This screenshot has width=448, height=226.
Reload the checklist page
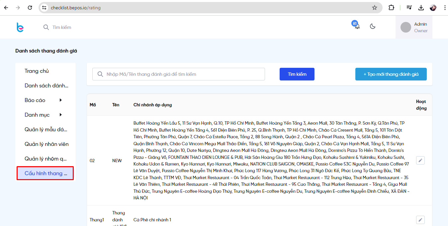30,8
